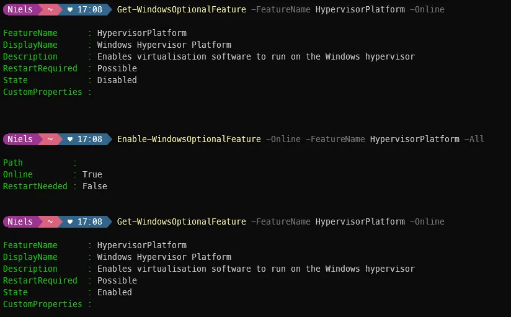The width and height of the screenshot is (511, 317).
Task: Click the tilde home segment in the first prompt
Action: pos(47,10)
